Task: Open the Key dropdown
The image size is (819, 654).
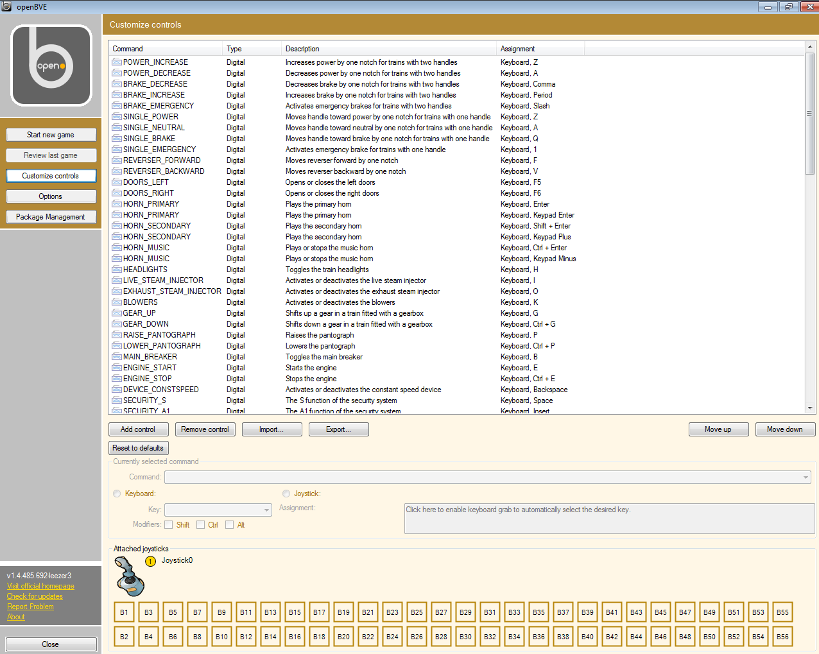Action: click(x=218, y=510)
